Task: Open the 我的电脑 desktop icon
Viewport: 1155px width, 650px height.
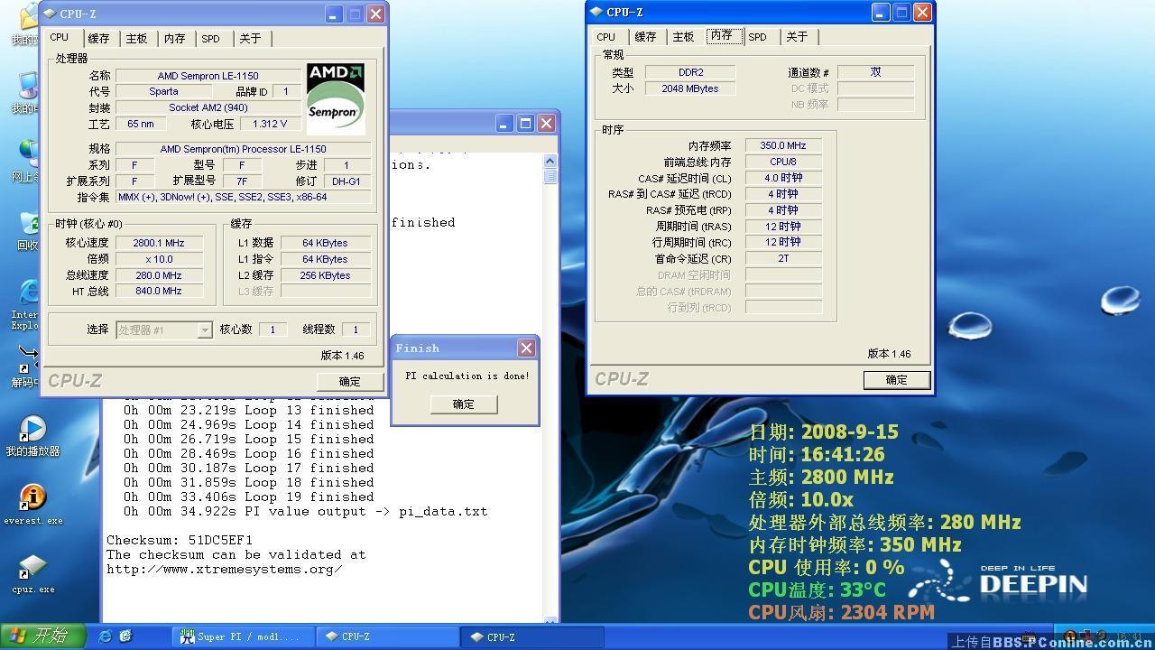Action: 29,87
